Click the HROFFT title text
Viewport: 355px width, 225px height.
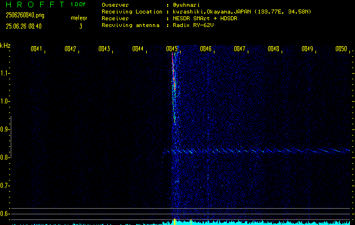pos(35,4)
